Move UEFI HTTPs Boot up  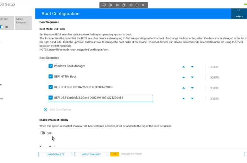coord(184,77)
